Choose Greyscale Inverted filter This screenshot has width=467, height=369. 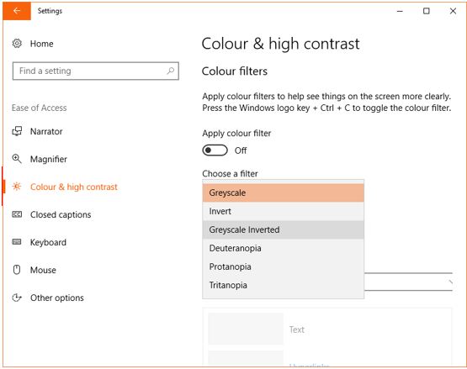(x=284, y=229)
